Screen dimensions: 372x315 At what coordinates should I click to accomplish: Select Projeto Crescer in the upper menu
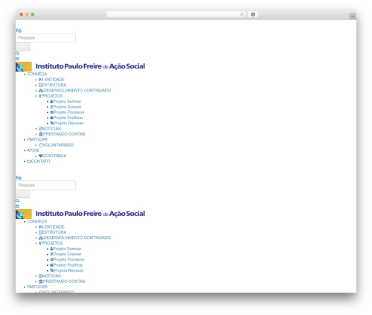coord(65,106)
